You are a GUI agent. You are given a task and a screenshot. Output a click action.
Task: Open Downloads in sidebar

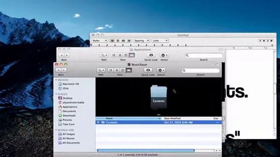[x=67, y=116]
